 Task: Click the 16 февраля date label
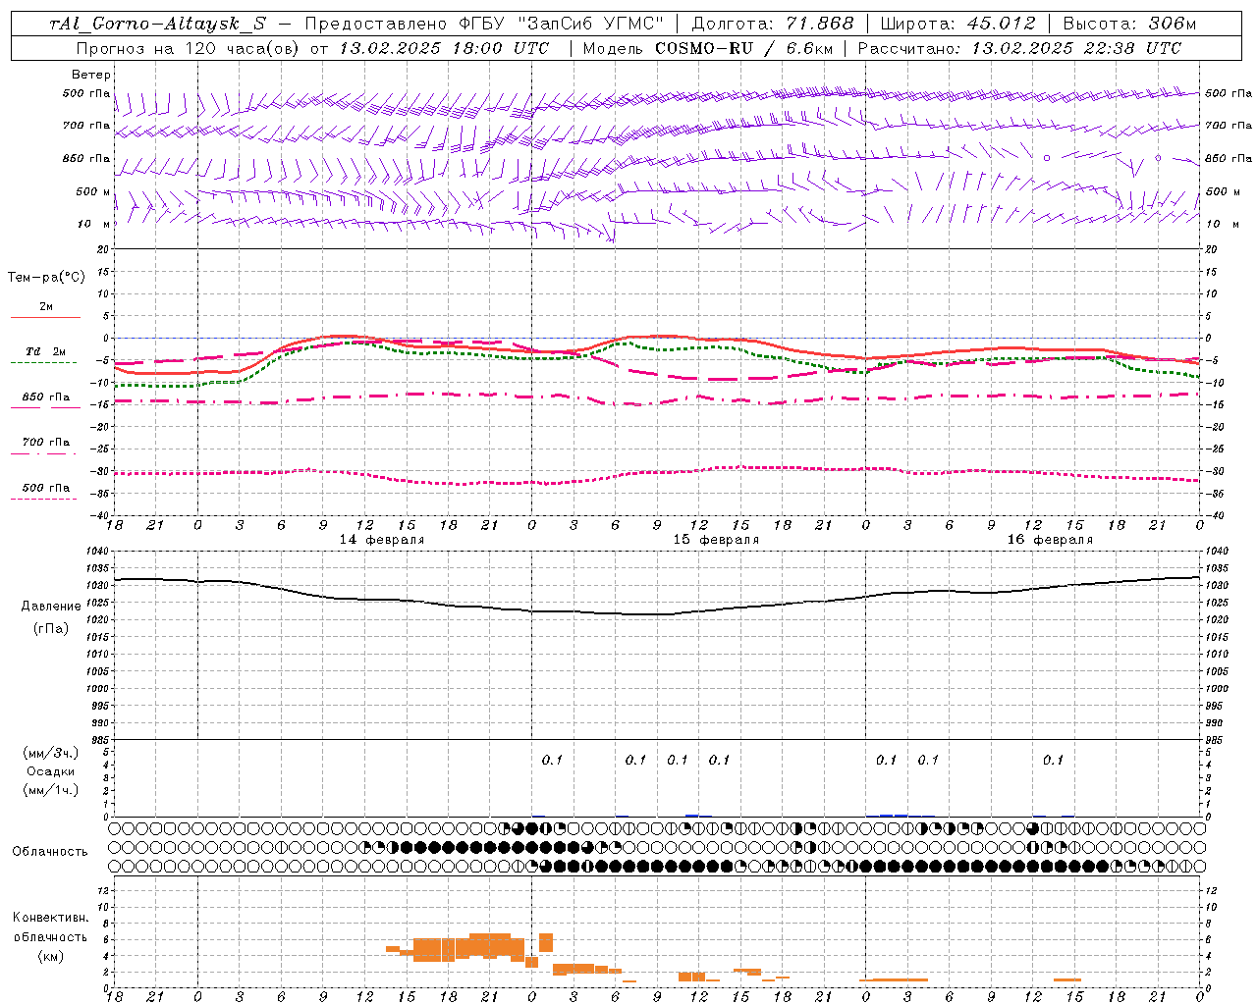click(1050, 540)
